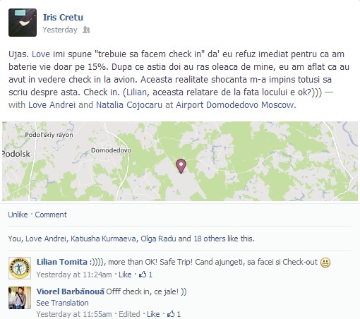Click Viorel Barbănouă's avatar photo

click(x=20, y=298)
